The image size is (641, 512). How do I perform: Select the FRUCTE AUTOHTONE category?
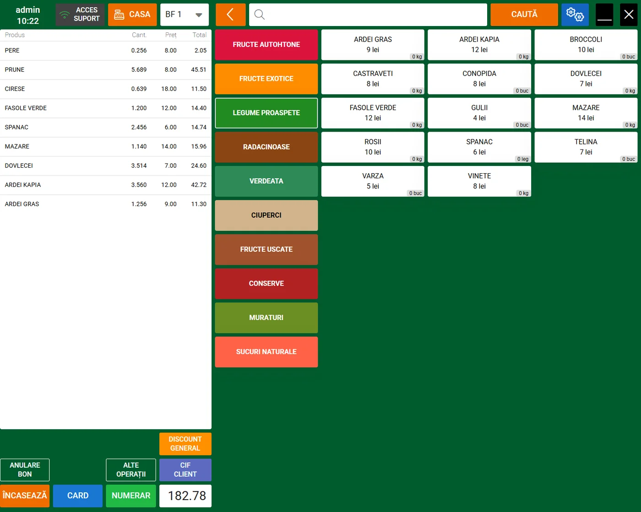tap(266, 45)
